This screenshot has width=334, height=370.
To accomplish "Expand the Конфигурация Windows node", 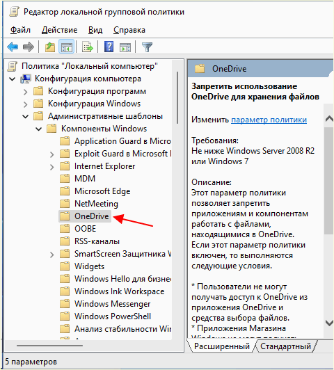I will pos(26,104).
